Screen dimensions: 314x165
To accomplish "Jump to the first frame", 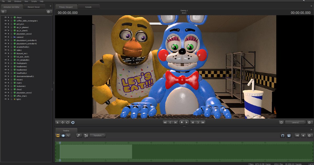I will (165, 122).
